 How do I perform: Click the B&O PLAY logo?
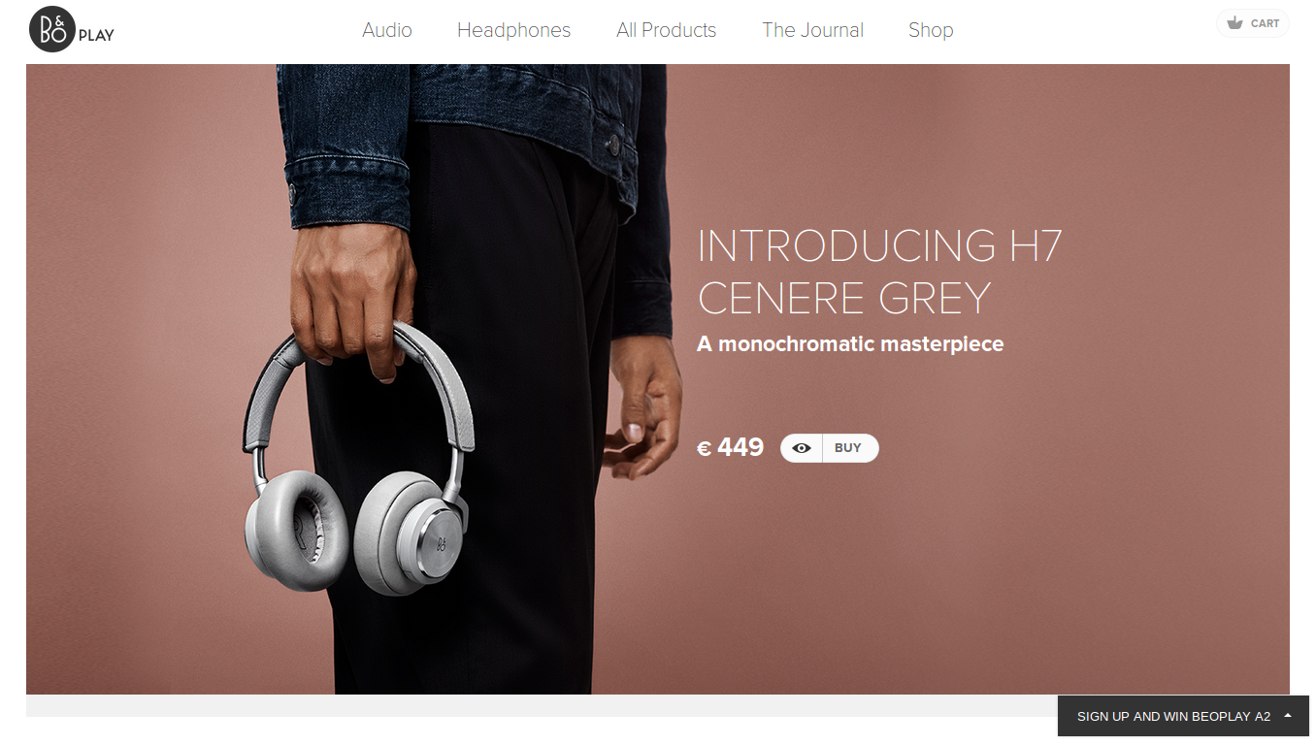point(72,29)
